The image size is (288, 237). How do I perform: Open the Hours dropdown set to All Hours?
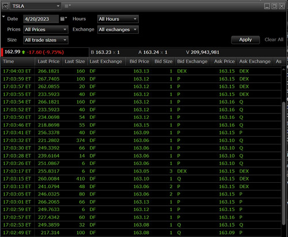[x=118, y=19]
